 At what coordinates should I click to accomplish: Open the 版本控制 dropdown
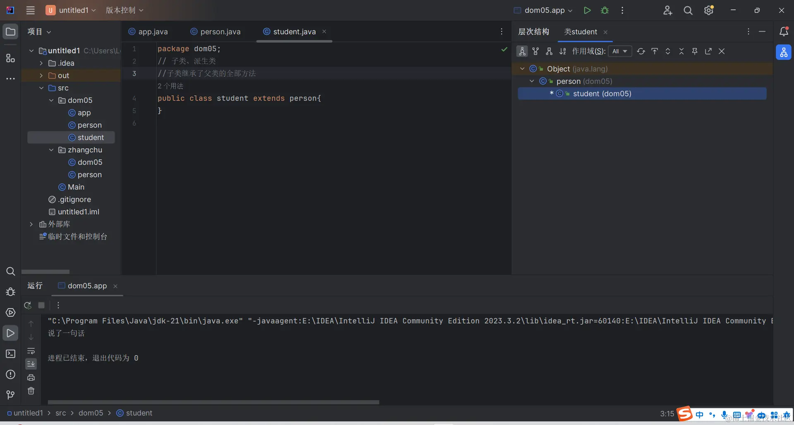click(x=124, y=10)
